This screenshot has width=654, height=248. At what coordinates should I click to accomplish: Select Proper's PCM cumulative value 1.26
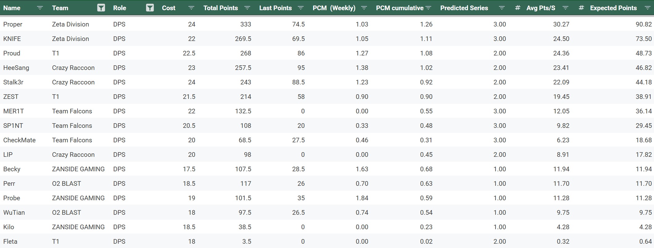click(x=426, y=24)
